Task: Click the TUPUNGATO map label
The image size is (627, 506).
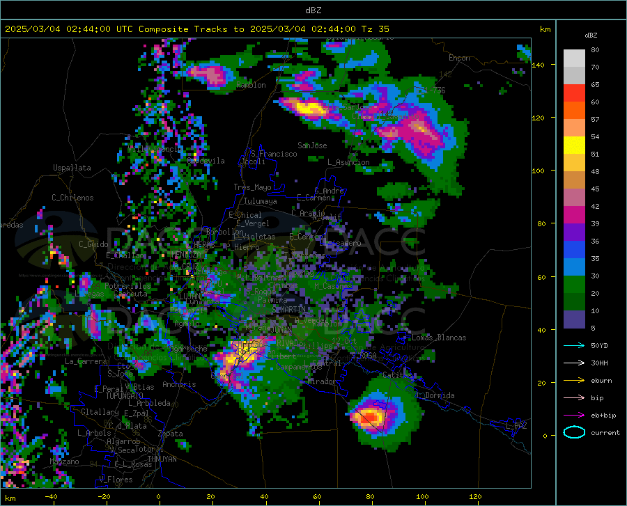Action: (125, 396)
